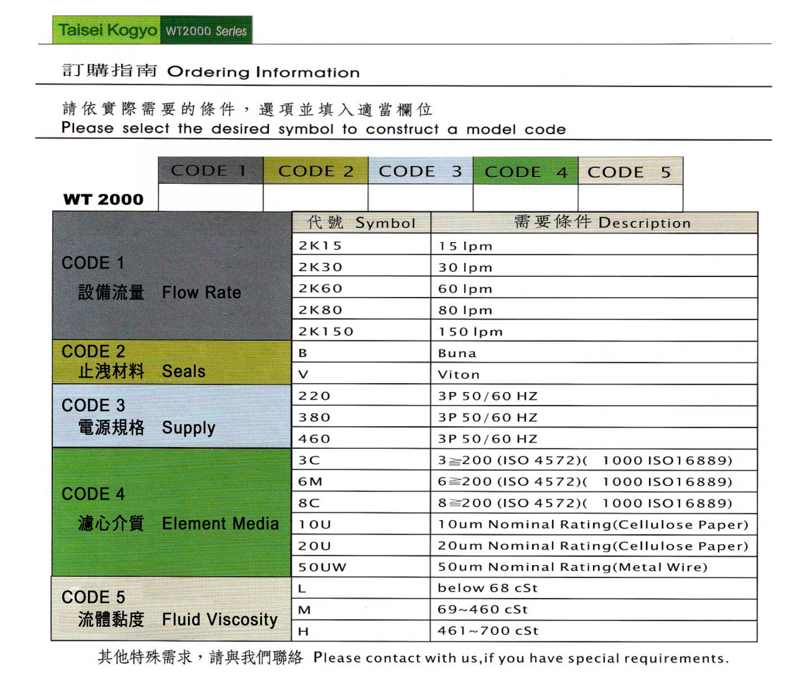Viewport: 808px width, 674px height.
Task: Select the olive CODE 2 header tab
Action: coord(315,171)
